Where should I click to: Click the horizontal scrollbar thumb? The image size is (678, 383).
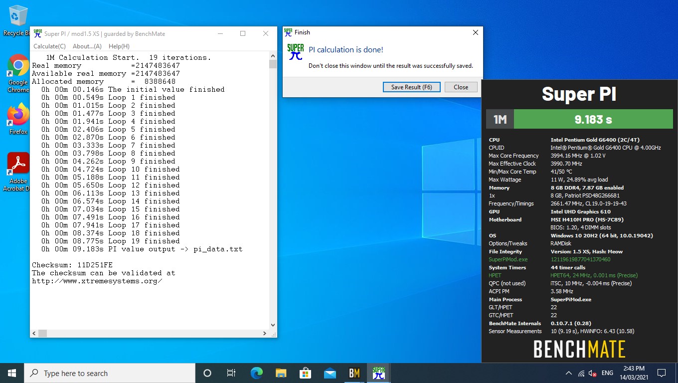[42, 333]
